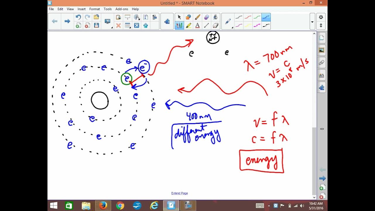Open the screen view options dropdown

coord(108,21)
